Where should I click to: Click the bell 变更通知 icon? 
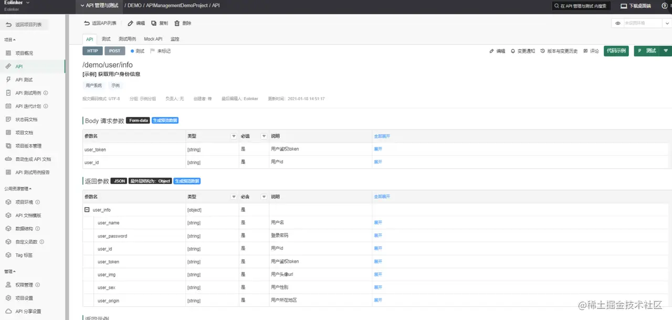pos(513,51)
